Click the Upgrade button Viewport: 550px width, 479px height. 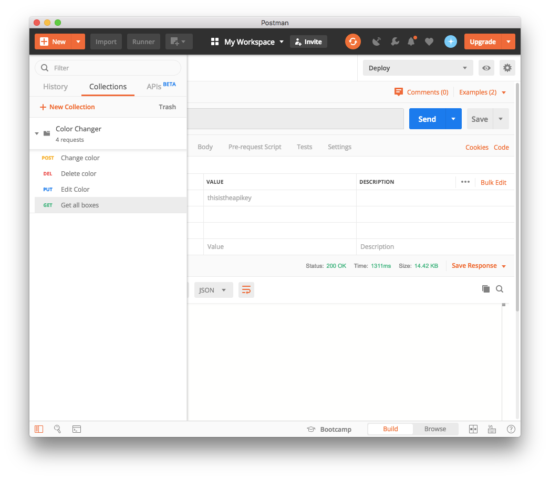click(483, 41)
